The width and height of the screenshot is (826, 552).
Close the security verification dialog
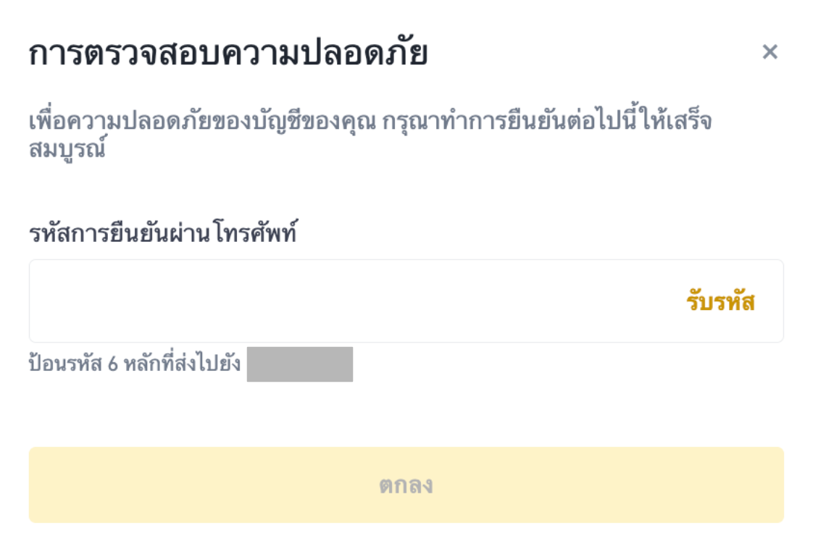point(769,52)
